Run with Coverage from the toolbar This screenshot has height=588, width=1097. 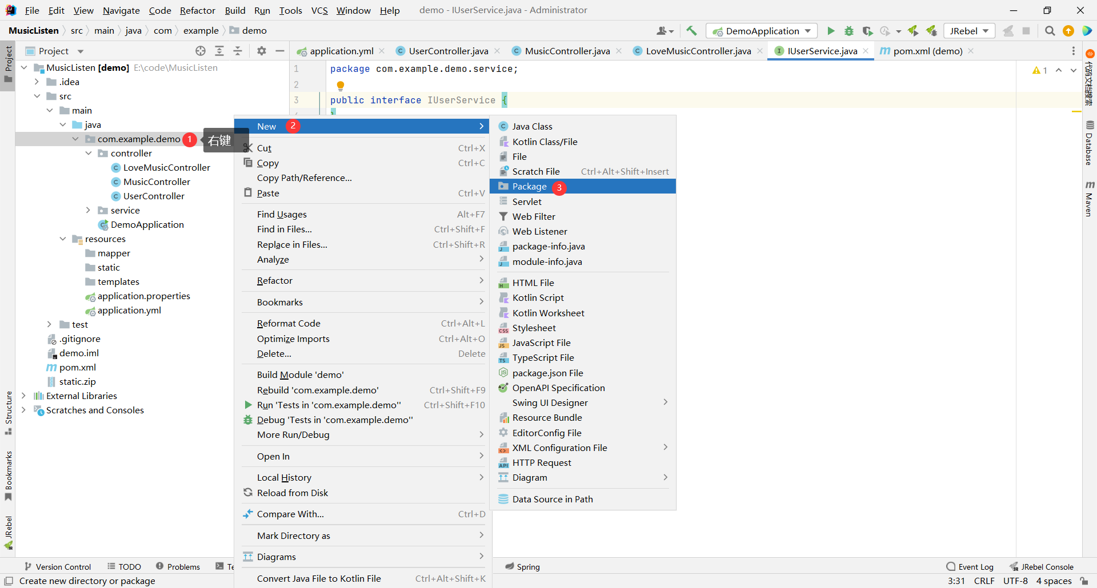click(x=867, y=31)
